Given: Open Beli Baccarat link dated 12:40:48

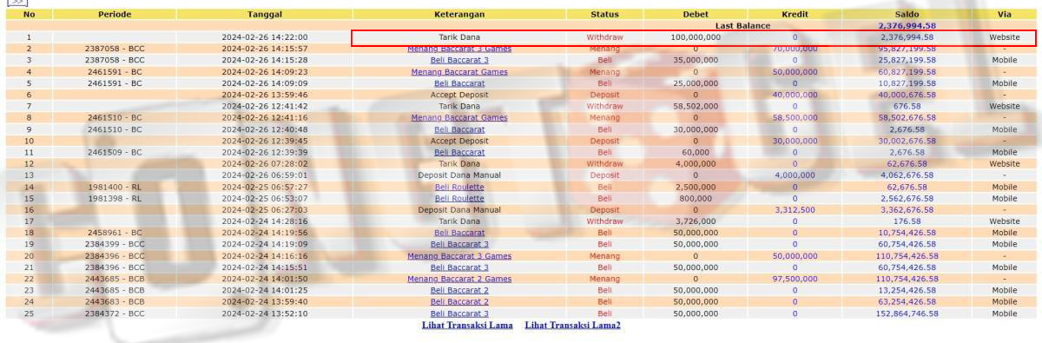Looking at the screenshot, I should pos(459,129).
